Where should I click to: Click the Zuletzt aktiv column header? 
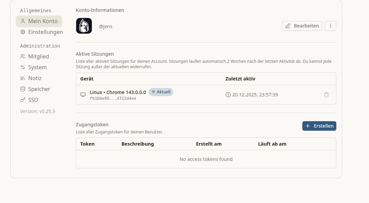240,79
